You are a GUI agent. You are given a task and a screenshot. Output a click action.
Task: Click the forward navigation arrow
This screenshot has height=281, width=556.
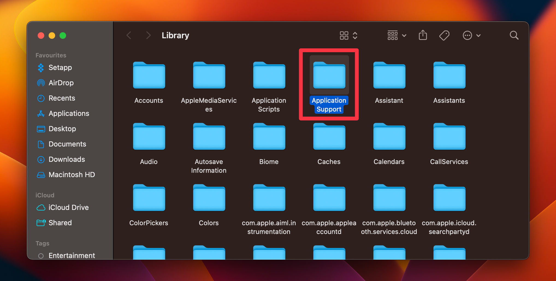click(x=148, y=35)
